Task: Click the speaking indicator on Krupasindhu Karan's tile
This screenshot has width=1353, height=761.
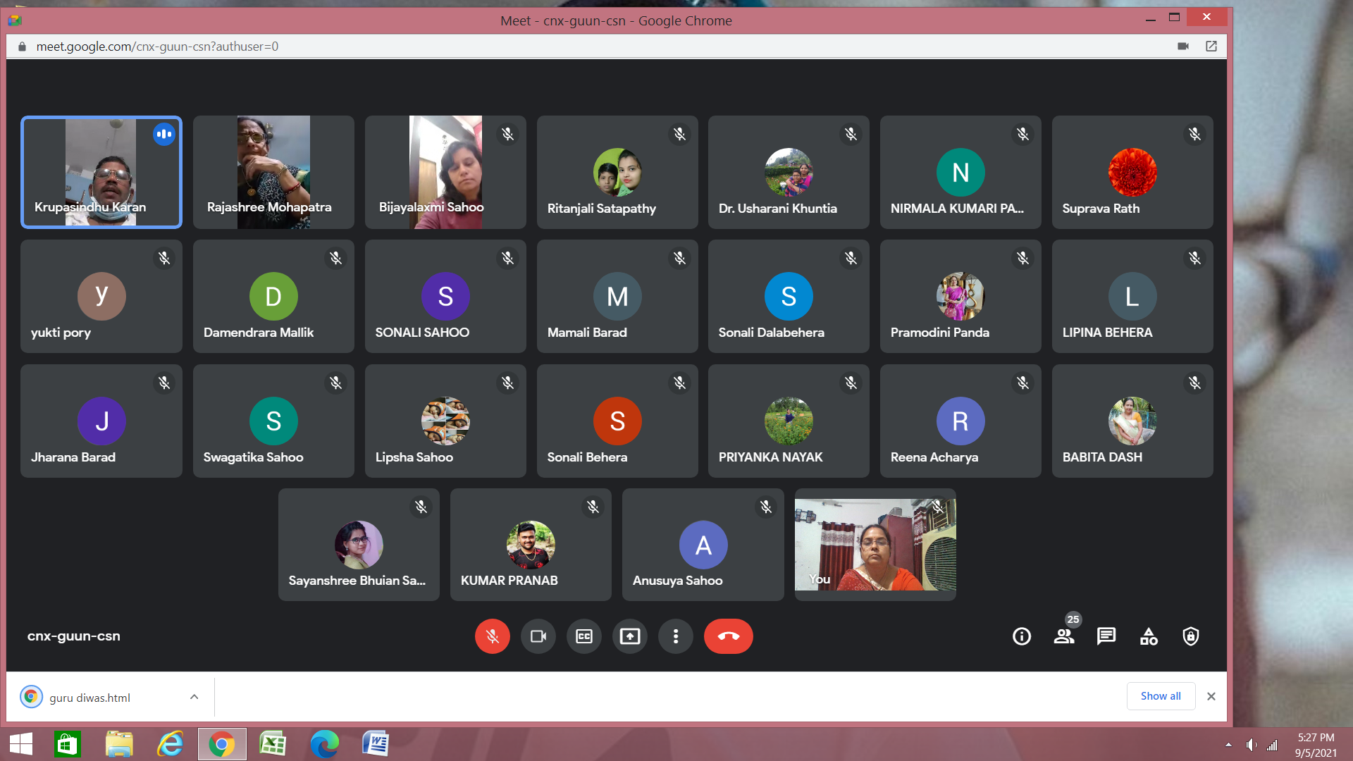Action: click(x=164, y=134)
